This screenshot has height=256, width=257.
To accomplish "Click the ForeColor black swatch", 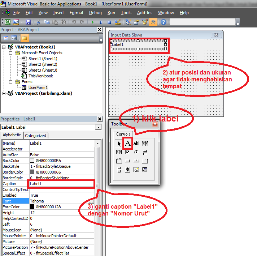I will coord(32,207).
